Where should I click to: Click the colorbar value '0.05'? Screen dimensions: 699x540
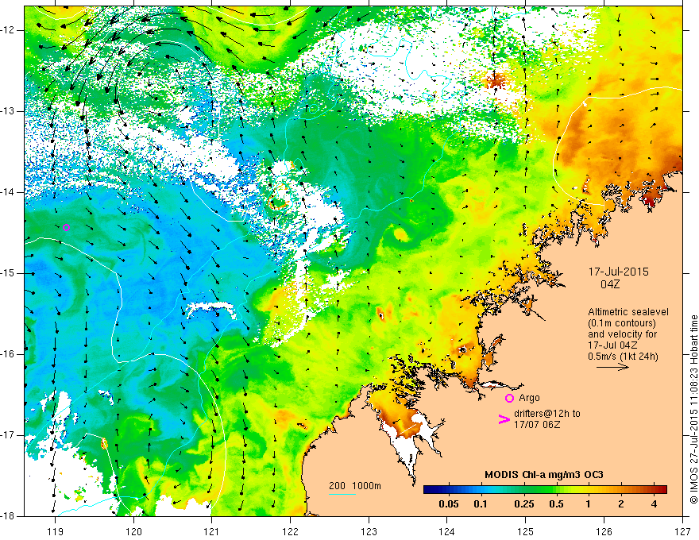(449, 504)
